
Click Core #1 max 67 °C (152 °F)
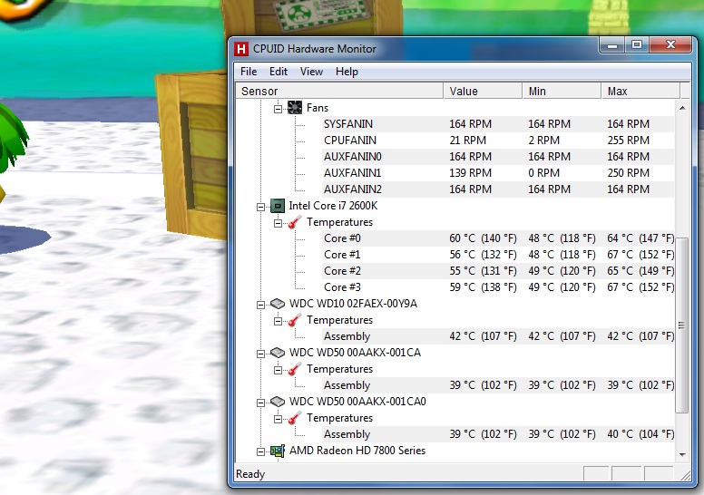(640, 255)
